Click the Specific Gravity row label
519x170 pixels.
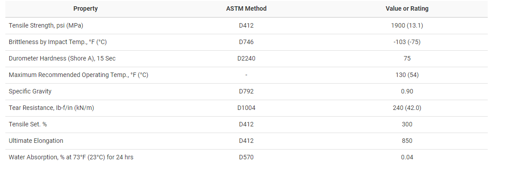(x=30, y=91)
